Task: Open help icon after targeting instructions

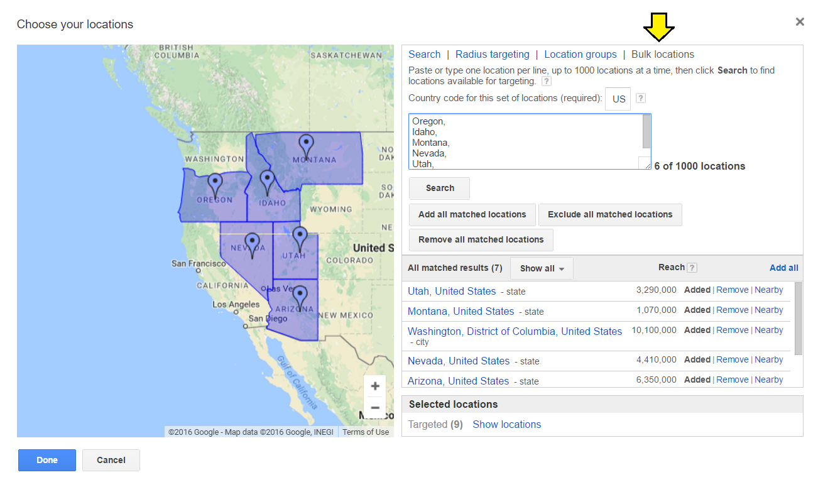Action: [x=547, y=81]
